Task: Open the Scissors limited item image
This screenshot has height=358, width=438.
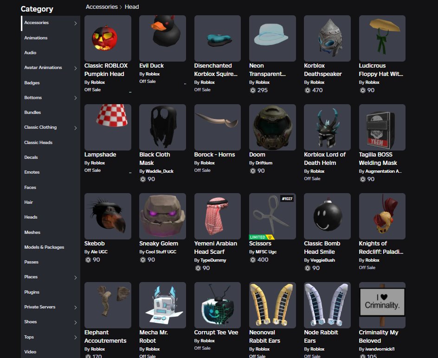Action: (x=272, y=216)
